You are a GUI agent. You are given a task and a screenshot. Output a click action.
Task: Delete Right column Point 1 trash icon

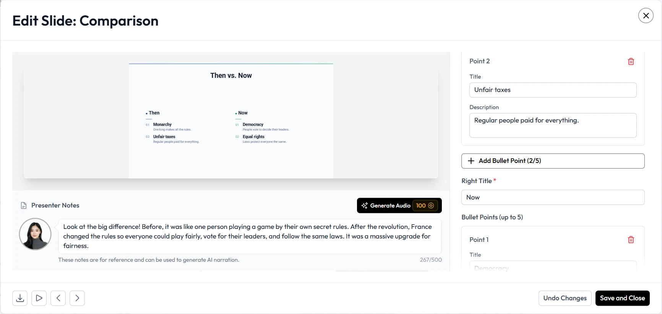(x=631, y=240)
